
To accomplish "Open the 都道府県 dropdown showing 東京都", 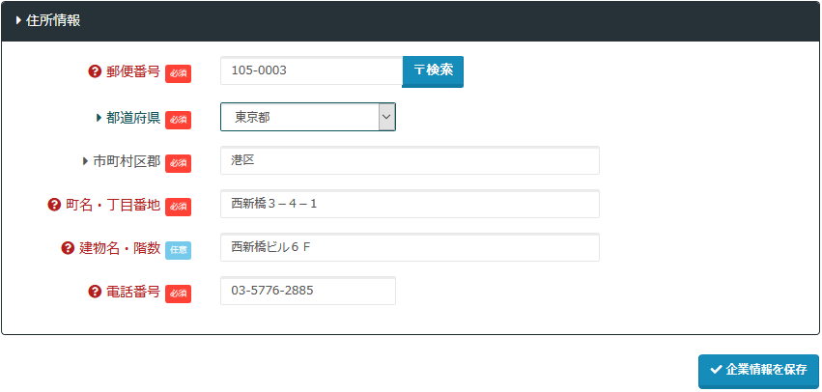I will (x=298, y=117).
